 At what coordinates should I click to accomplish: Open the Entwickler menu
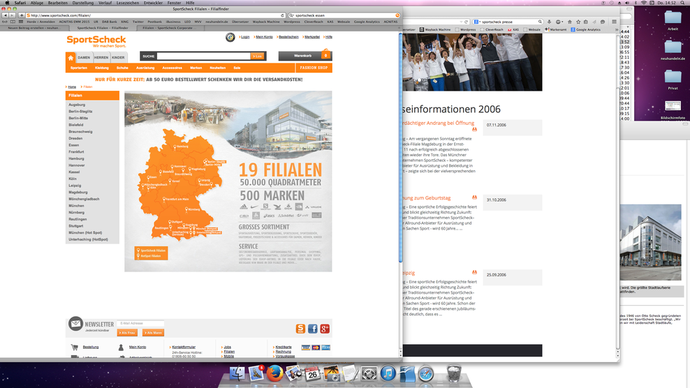pyautogui.click(x=153, y=3)
